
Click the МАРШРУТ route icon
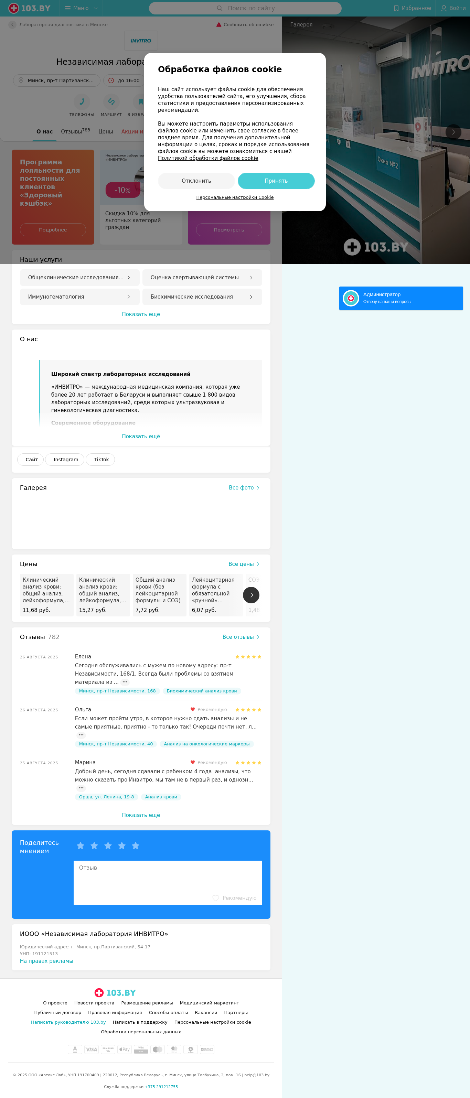coord(111,101)
